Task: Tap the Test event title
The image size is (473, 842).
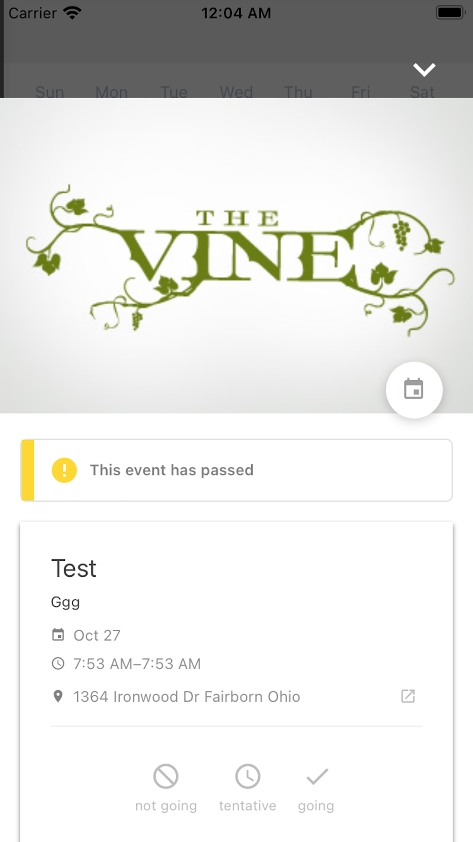Action: click(74, 568)
